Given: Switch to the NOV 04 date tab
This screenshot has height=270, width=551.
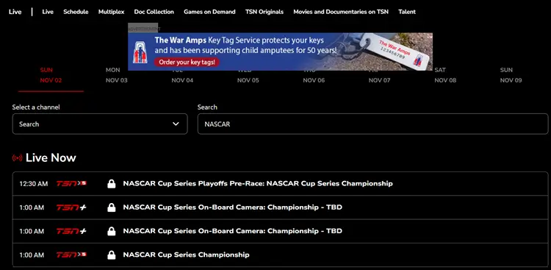Looking at the screenshot, I should point(182,80).
